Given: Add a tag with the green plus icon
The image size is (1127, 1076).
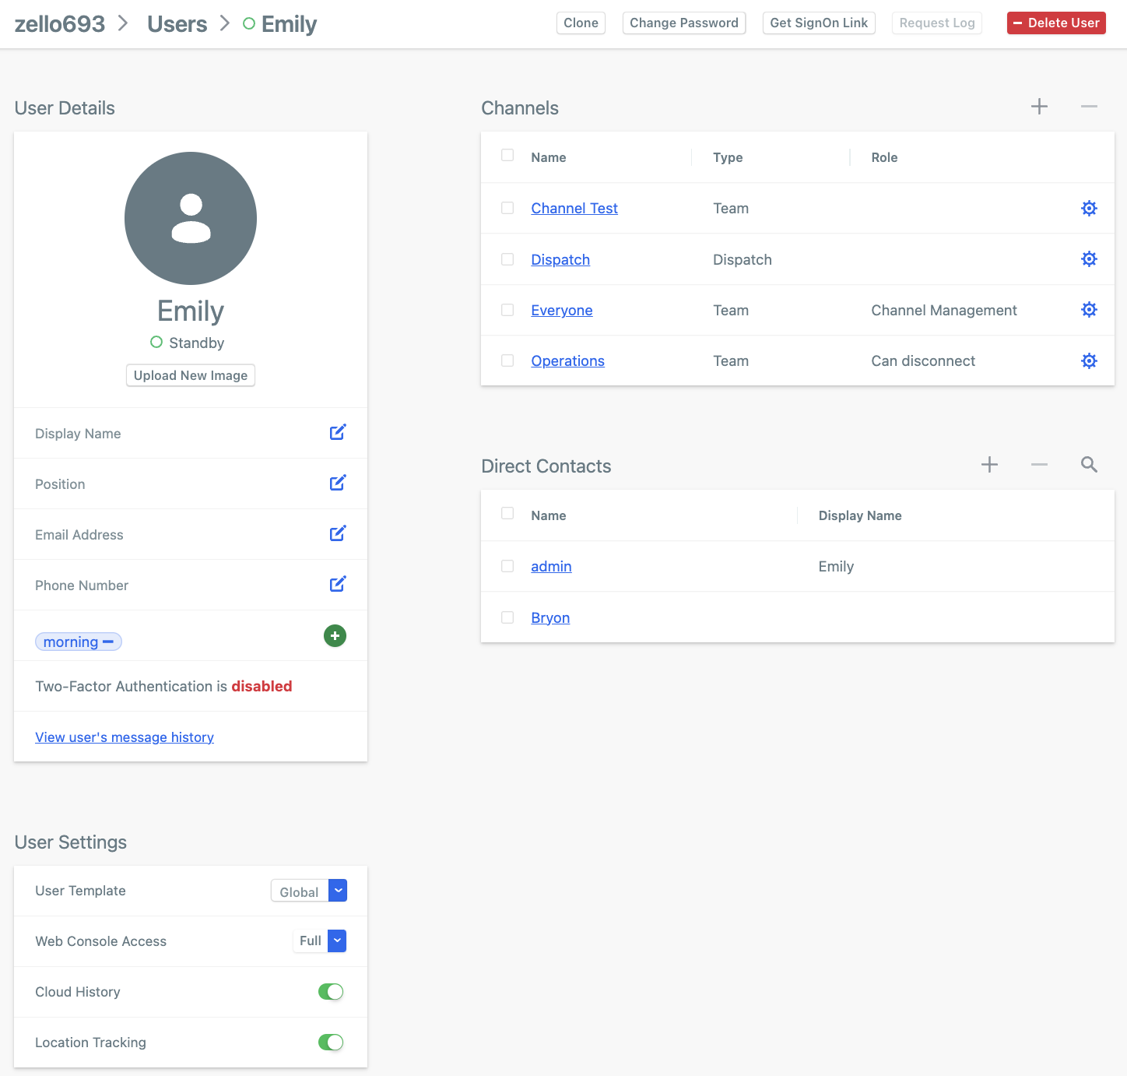Looking at the screenshot, I should [x=335, y=635].
